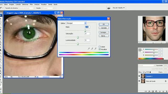Open the Área de Trabalho workspace menu
Viewport: 168px width, 94px height.
pos(119,8)
